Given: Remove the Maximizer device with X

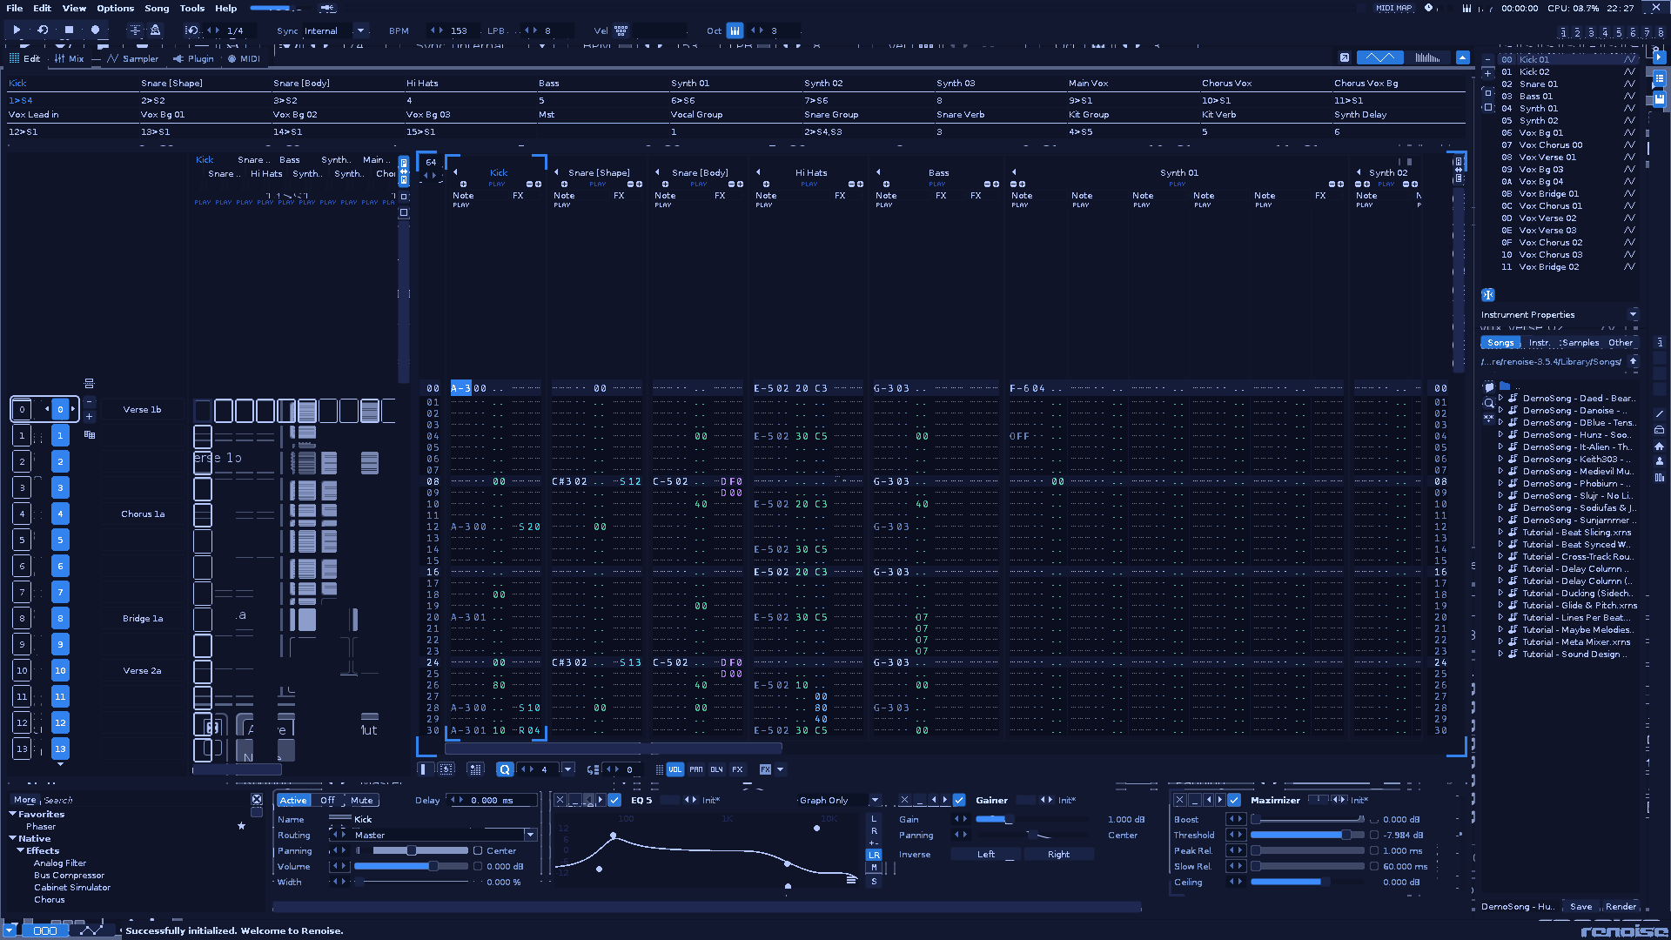Looking at the screenshot, I should pyautogui.click(x=1180, y=800).
